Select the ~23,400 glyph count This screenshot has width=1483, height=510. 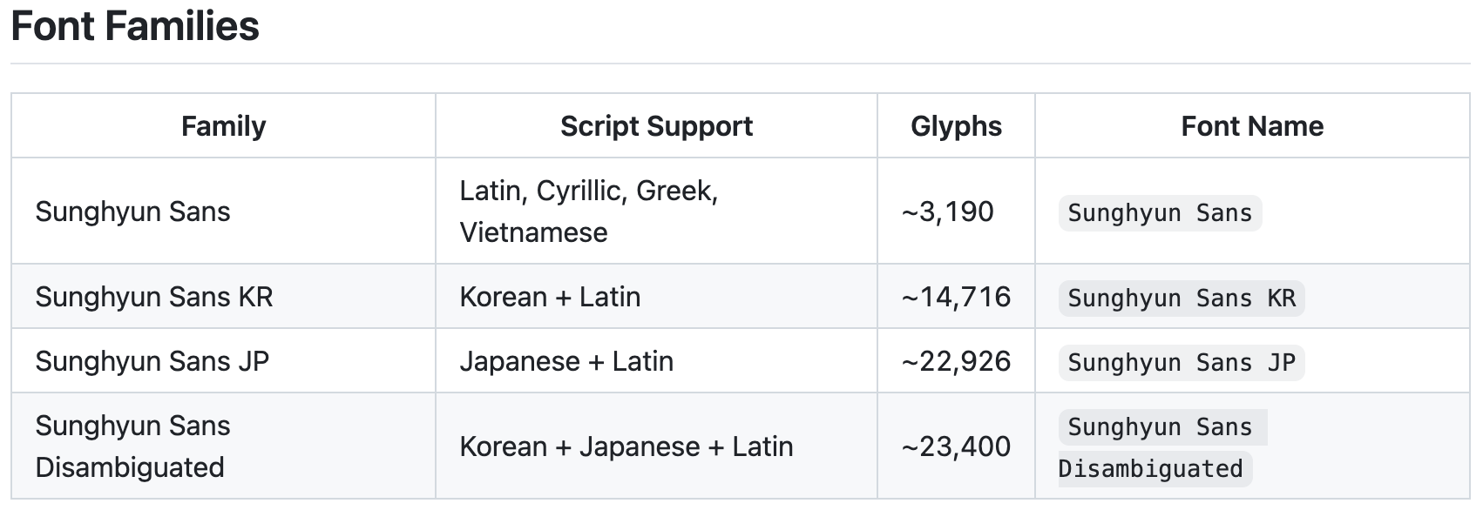point(956,446)
